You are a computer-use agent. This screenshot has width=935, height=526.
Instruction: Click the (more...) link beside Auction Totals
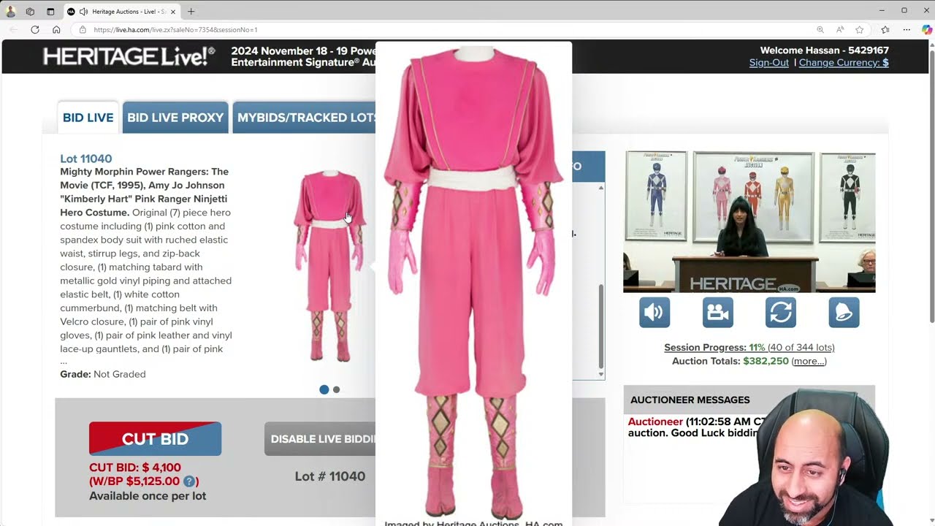pos(809,361)
